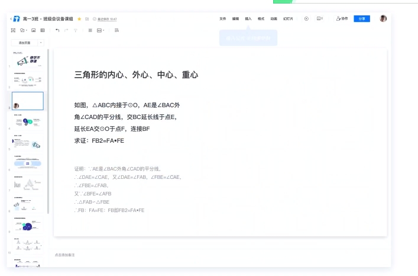Image resolution: width=418 pixels, height=276 pixels.
Task: Select slide 8 thumbnail
Action: tap(28, 204)
